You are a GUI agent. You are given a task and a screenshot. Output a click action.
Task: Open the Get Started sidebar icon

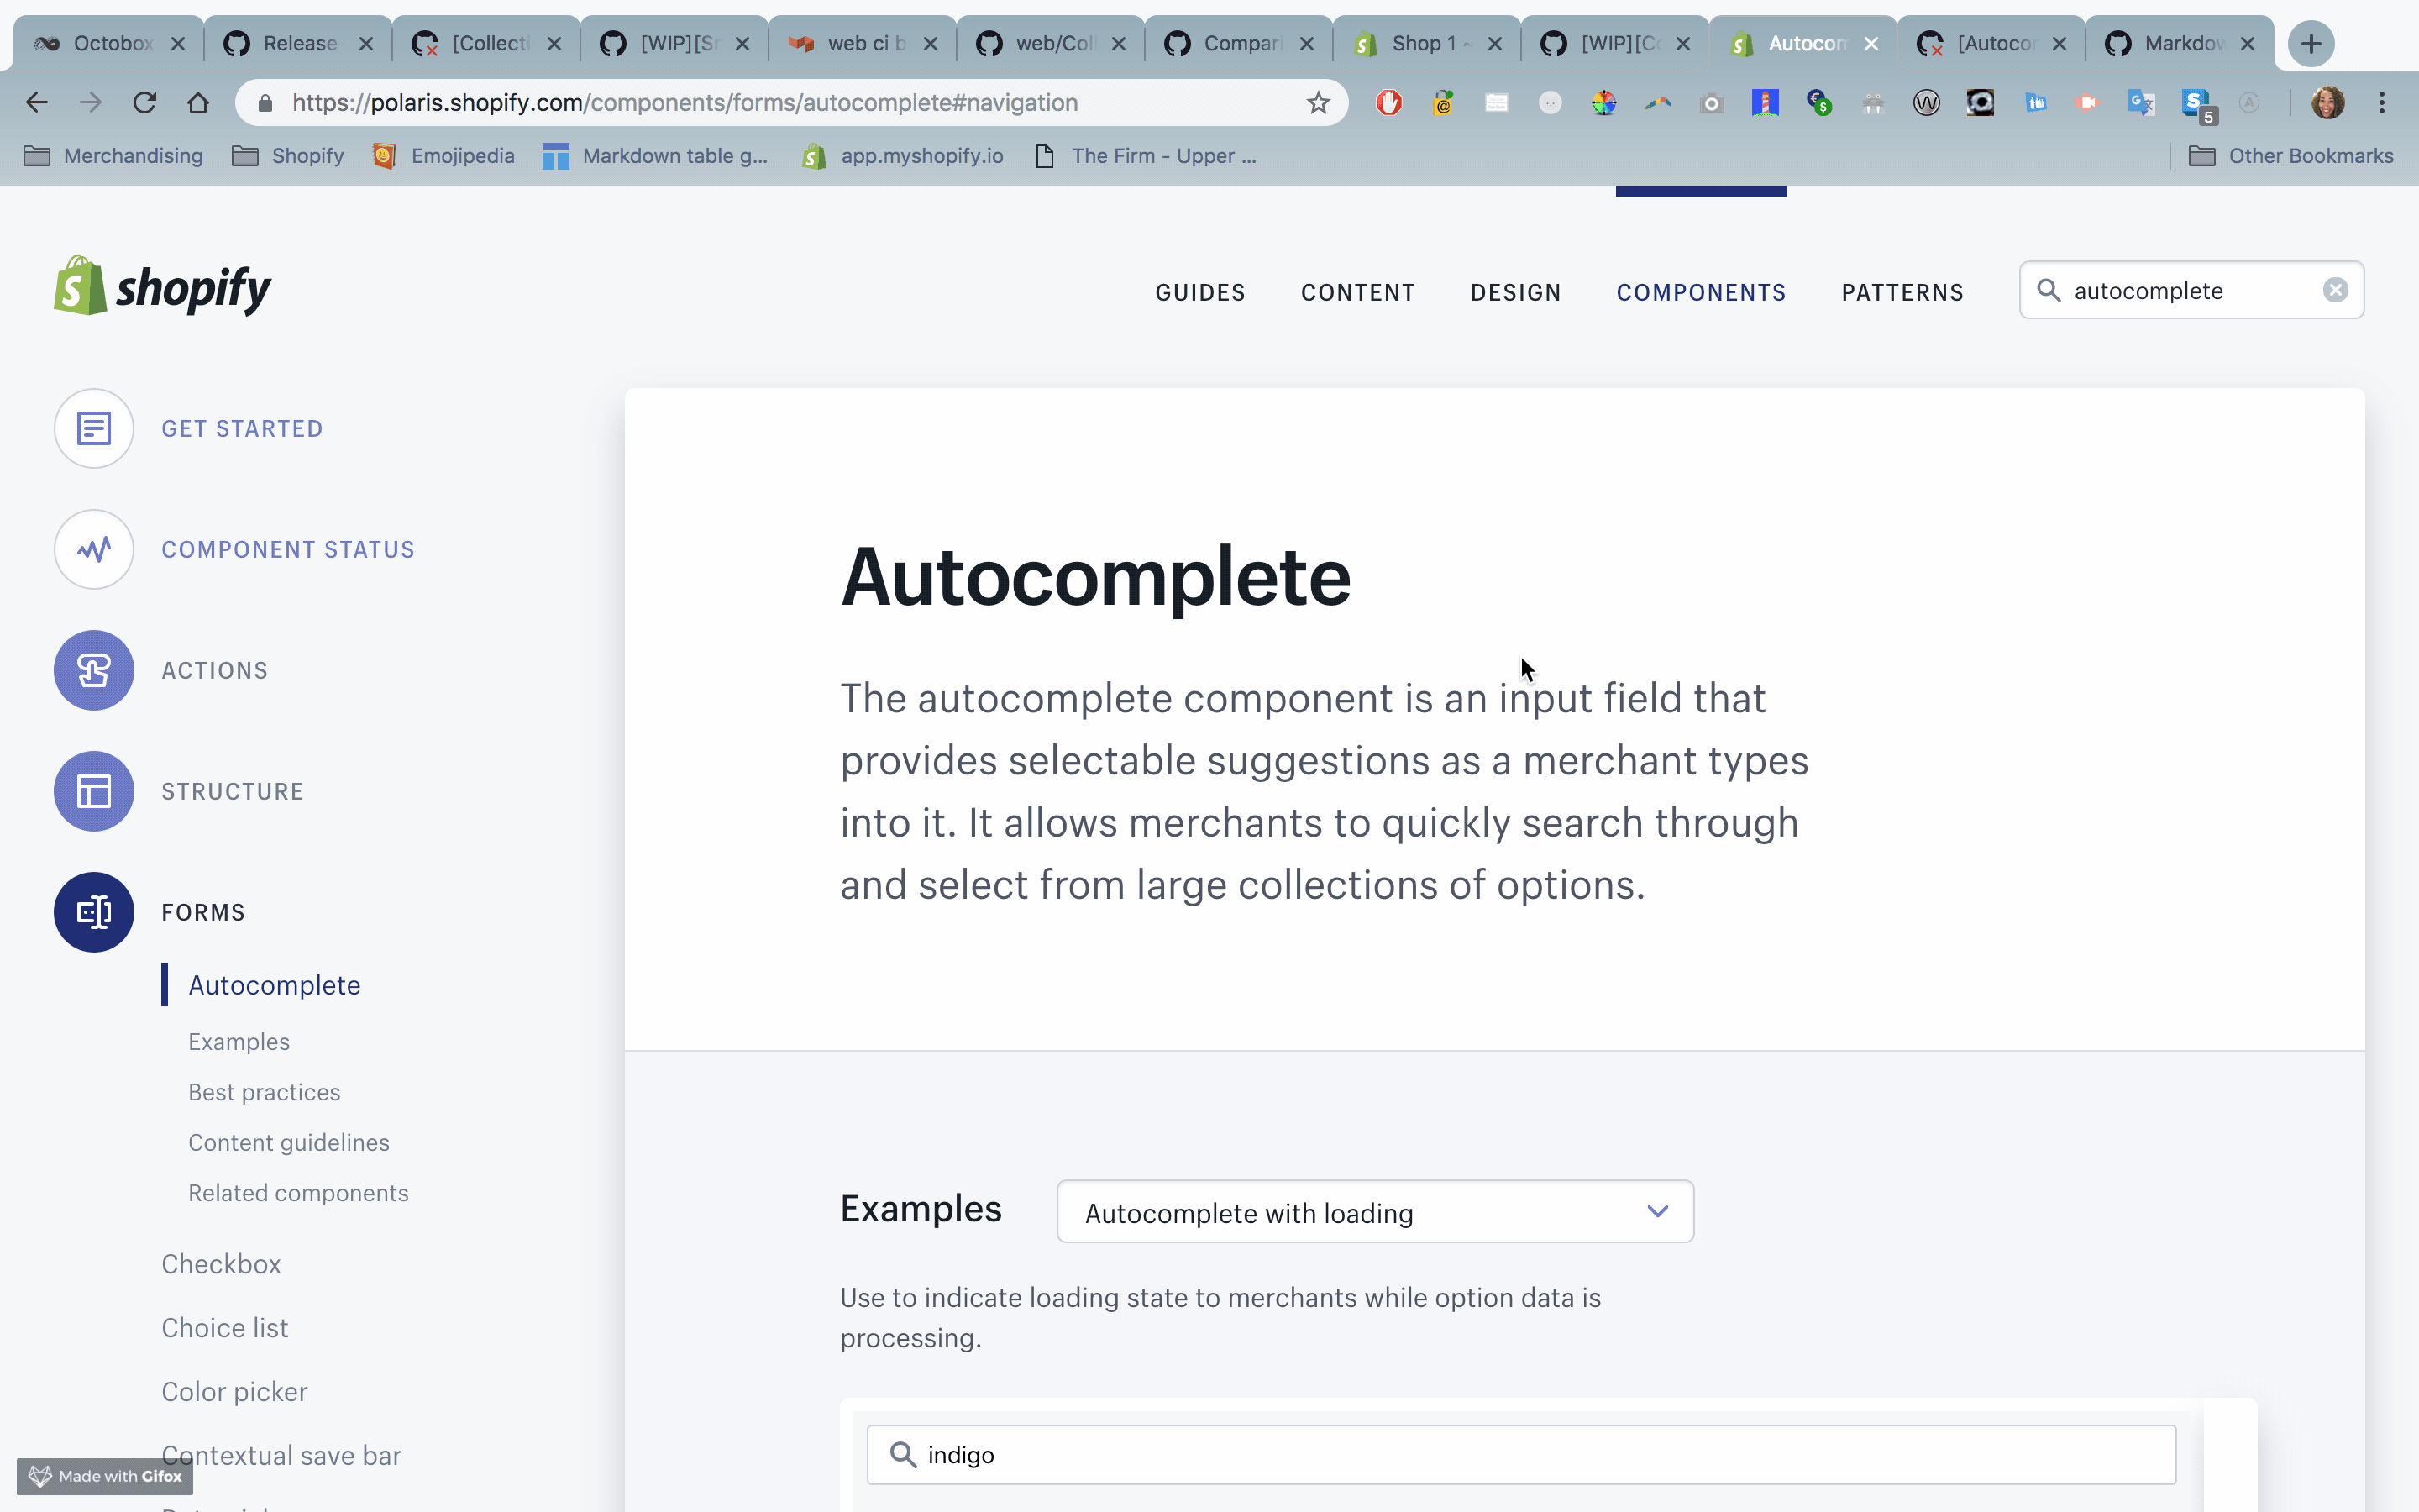(94, 428)
